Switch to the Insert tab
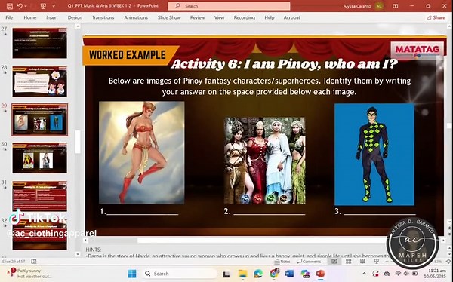453x282 pixels. 52,17
